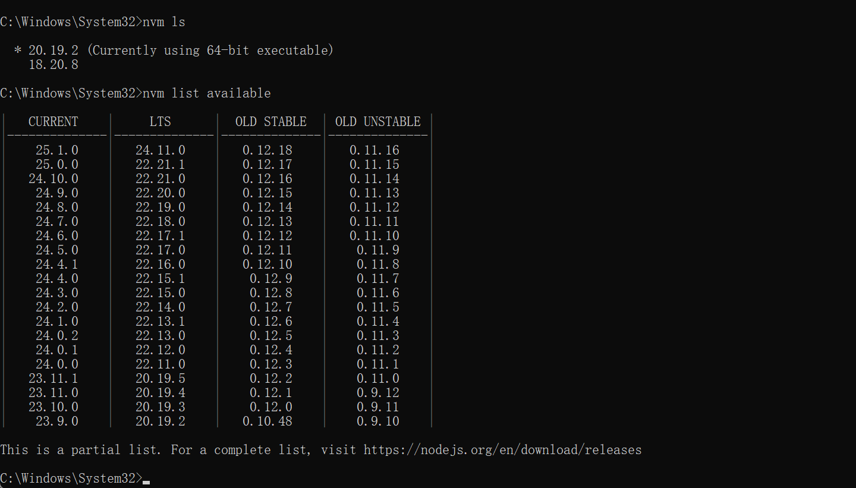The width and height of the screenshot is (856, 488).
Task: Click the 'nvm ls' command text
Action: pyautogui.click(x=164, y=22)
